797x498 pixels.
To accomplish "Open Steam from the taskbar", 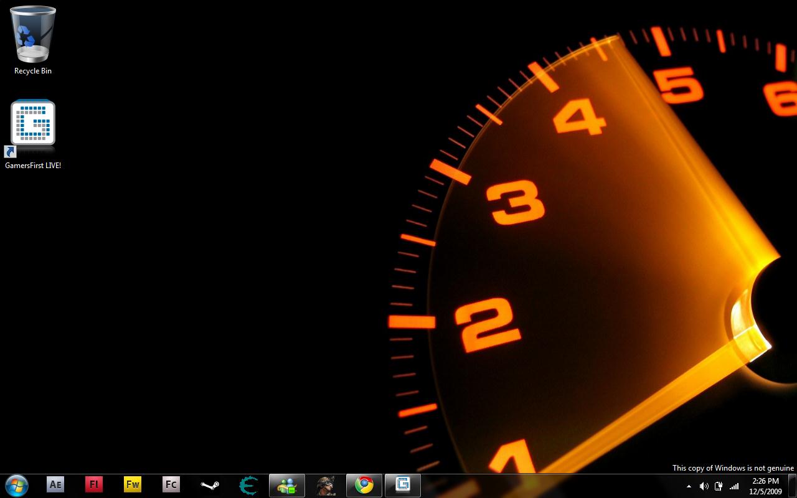I will [x=210, y=485].
